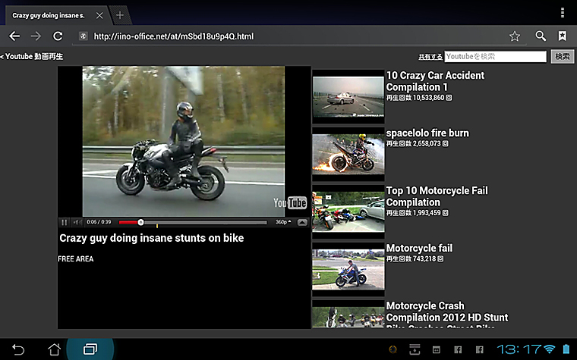Open the orange circular notification icon

[393, 349]
